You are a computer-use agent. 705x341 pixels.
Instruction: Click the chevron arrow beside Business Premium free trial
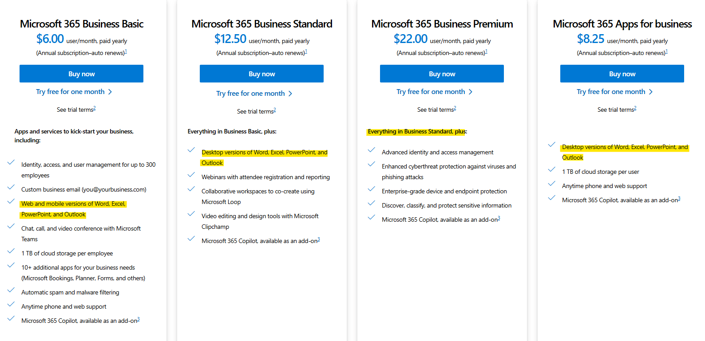pyautogui.click(x=471, y=92)
